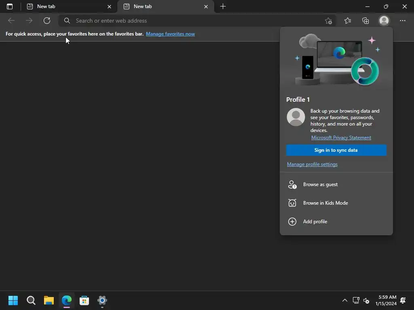414x310 pixels.
Task: Open Microsoft Privacy Statement link
Action: point(341,138)
